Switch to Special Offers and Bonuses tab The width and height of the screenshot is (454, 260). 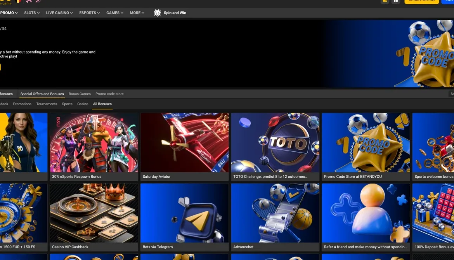42,94
